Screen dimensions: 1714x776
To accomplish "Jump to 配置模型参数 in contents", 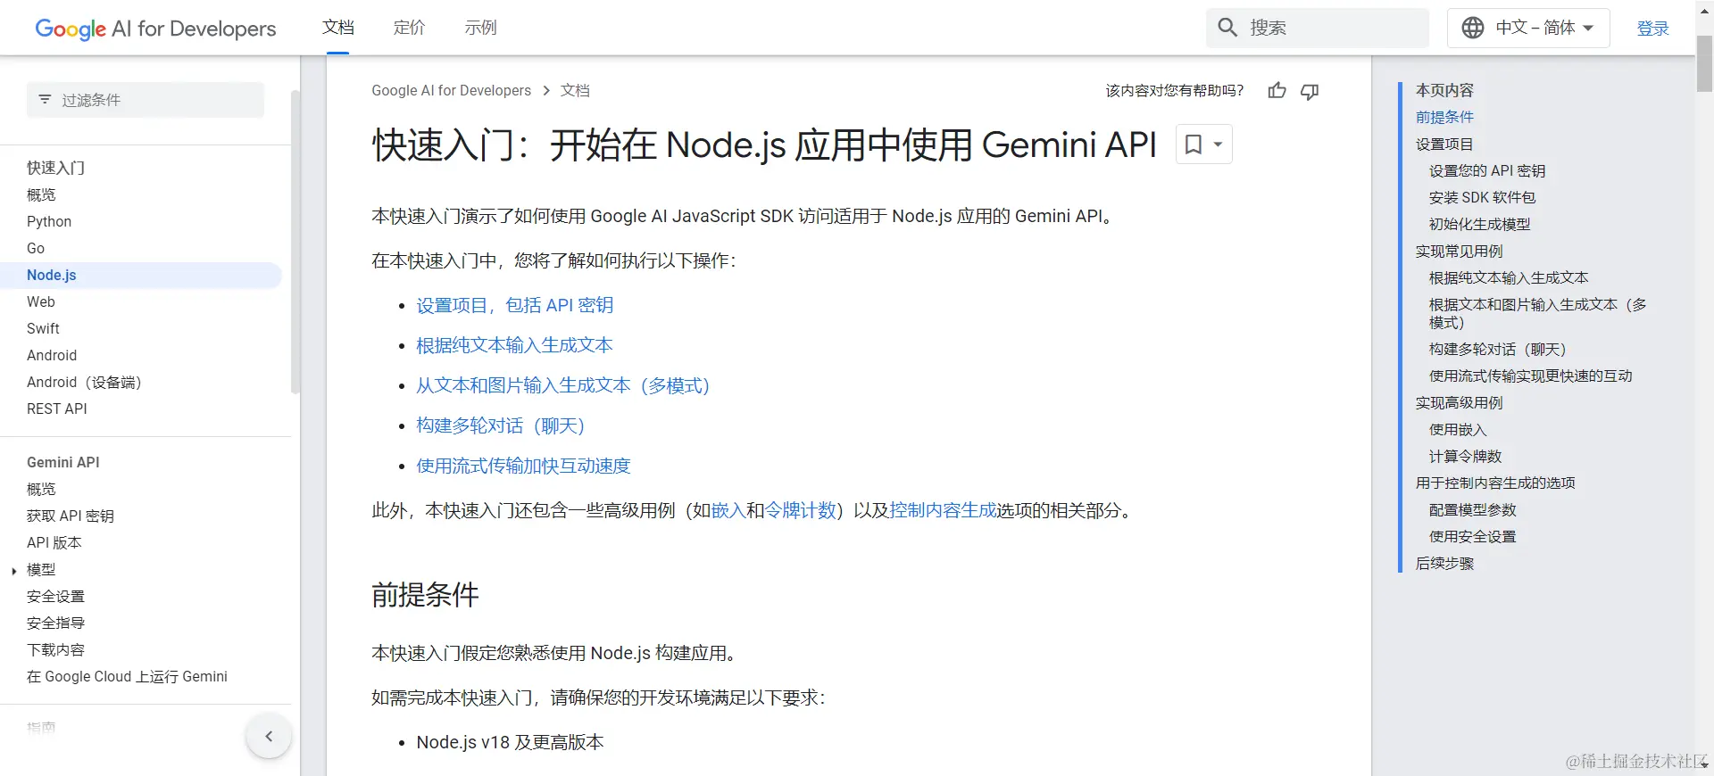I will (1472, 509).
